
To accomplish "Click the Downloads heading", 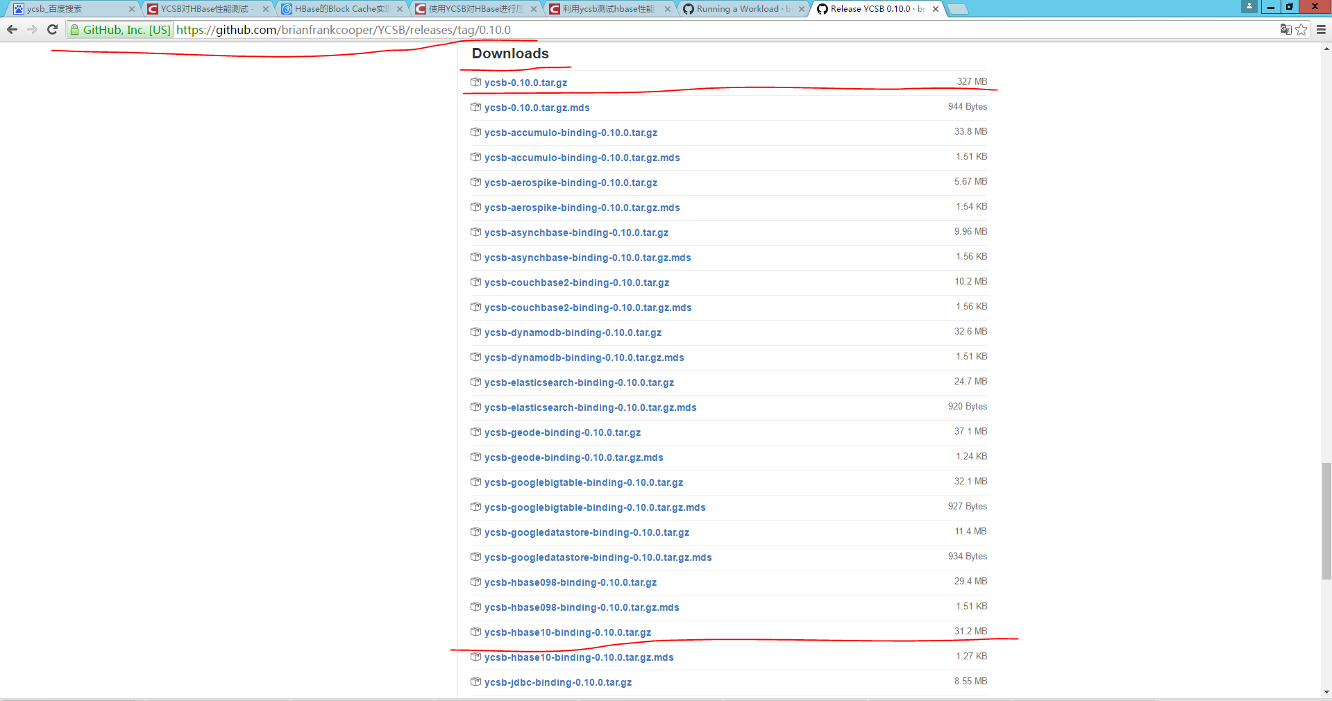I will point(510,53).
